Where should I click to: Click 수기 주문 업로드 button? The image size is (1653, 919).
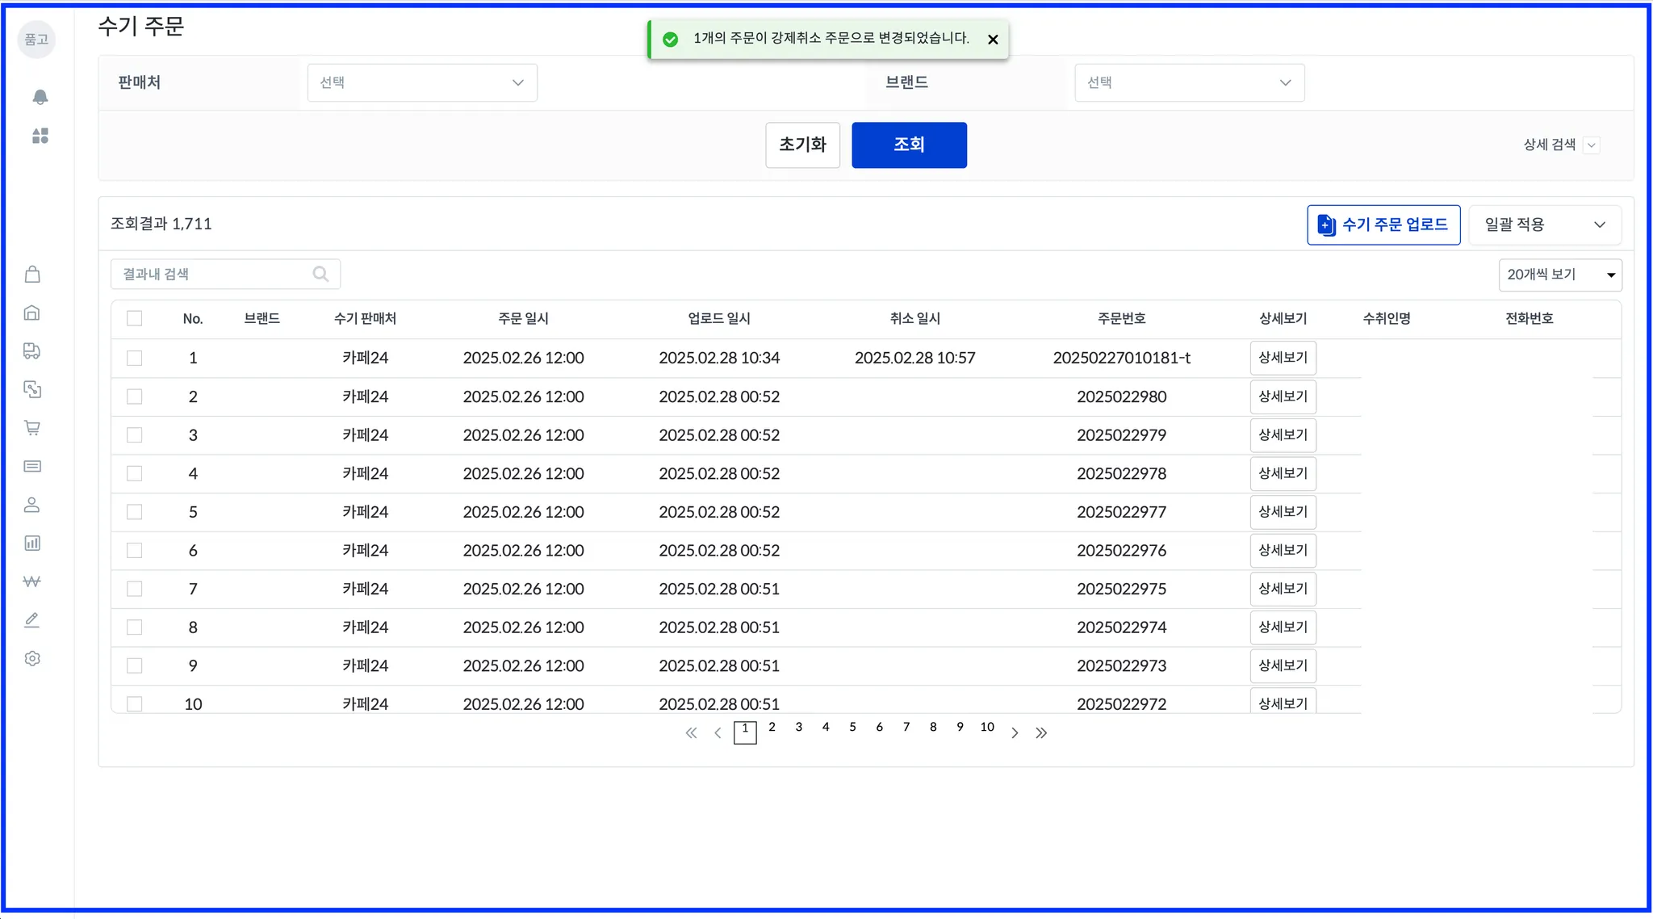(1383, 225)
